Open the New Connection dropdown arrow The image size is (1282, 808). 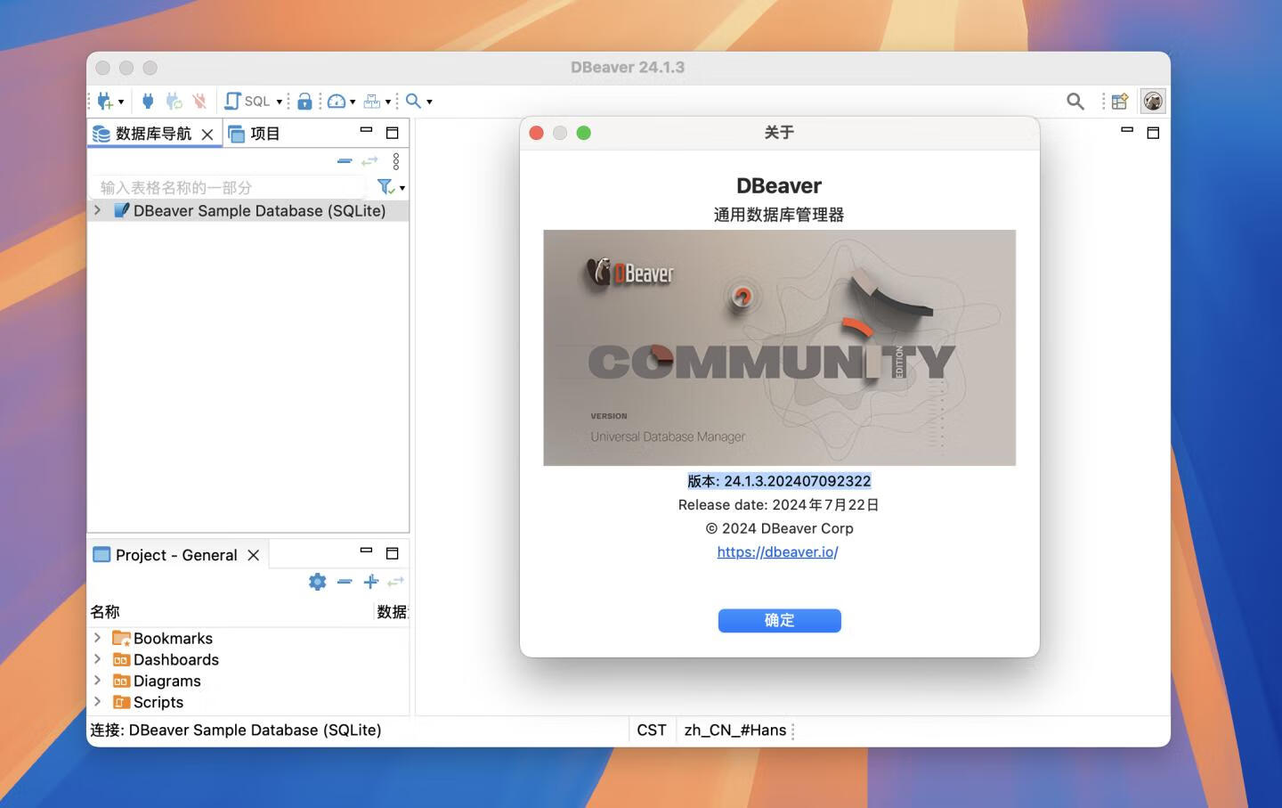[121, 102]
